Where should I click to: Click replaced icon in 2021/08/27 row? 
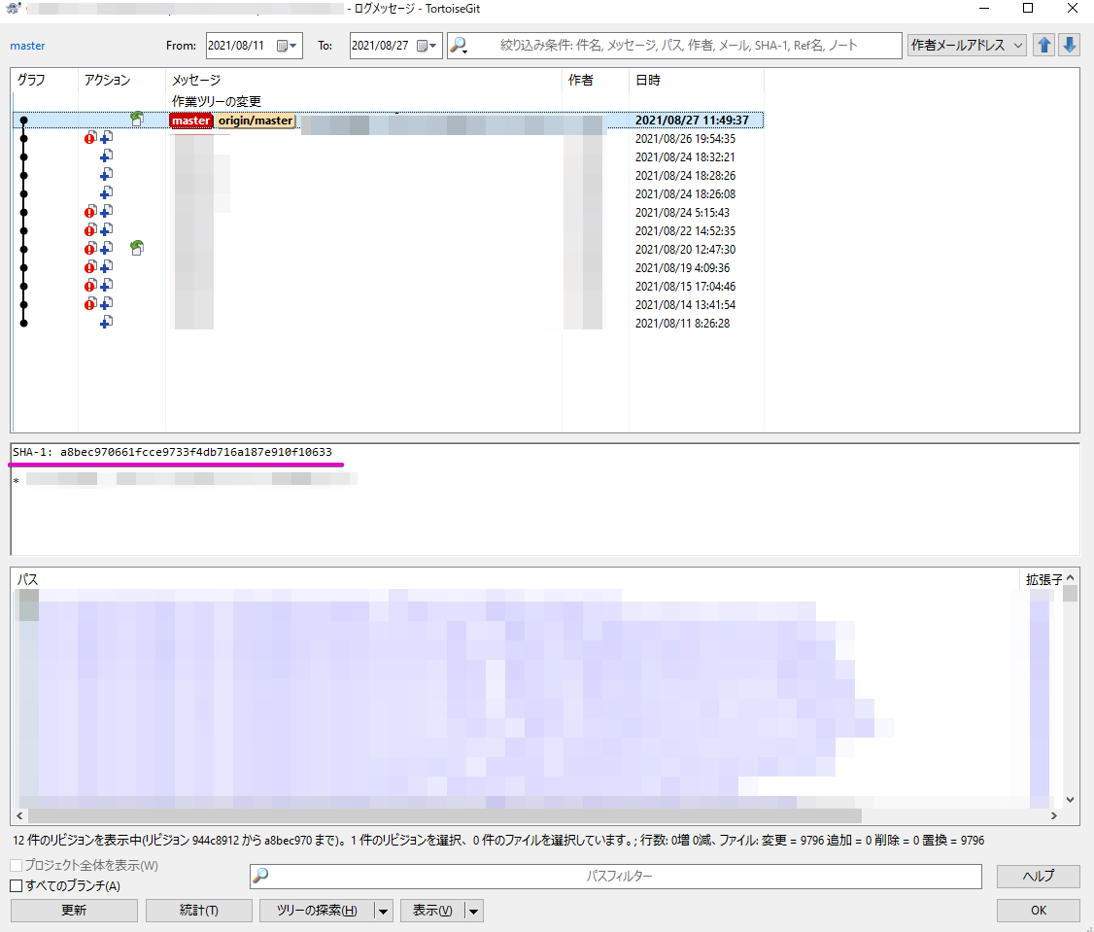point(137,120)
